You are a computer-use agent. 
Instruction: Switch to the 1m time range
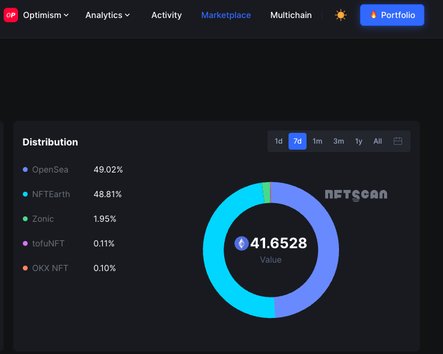pos(317,141)
